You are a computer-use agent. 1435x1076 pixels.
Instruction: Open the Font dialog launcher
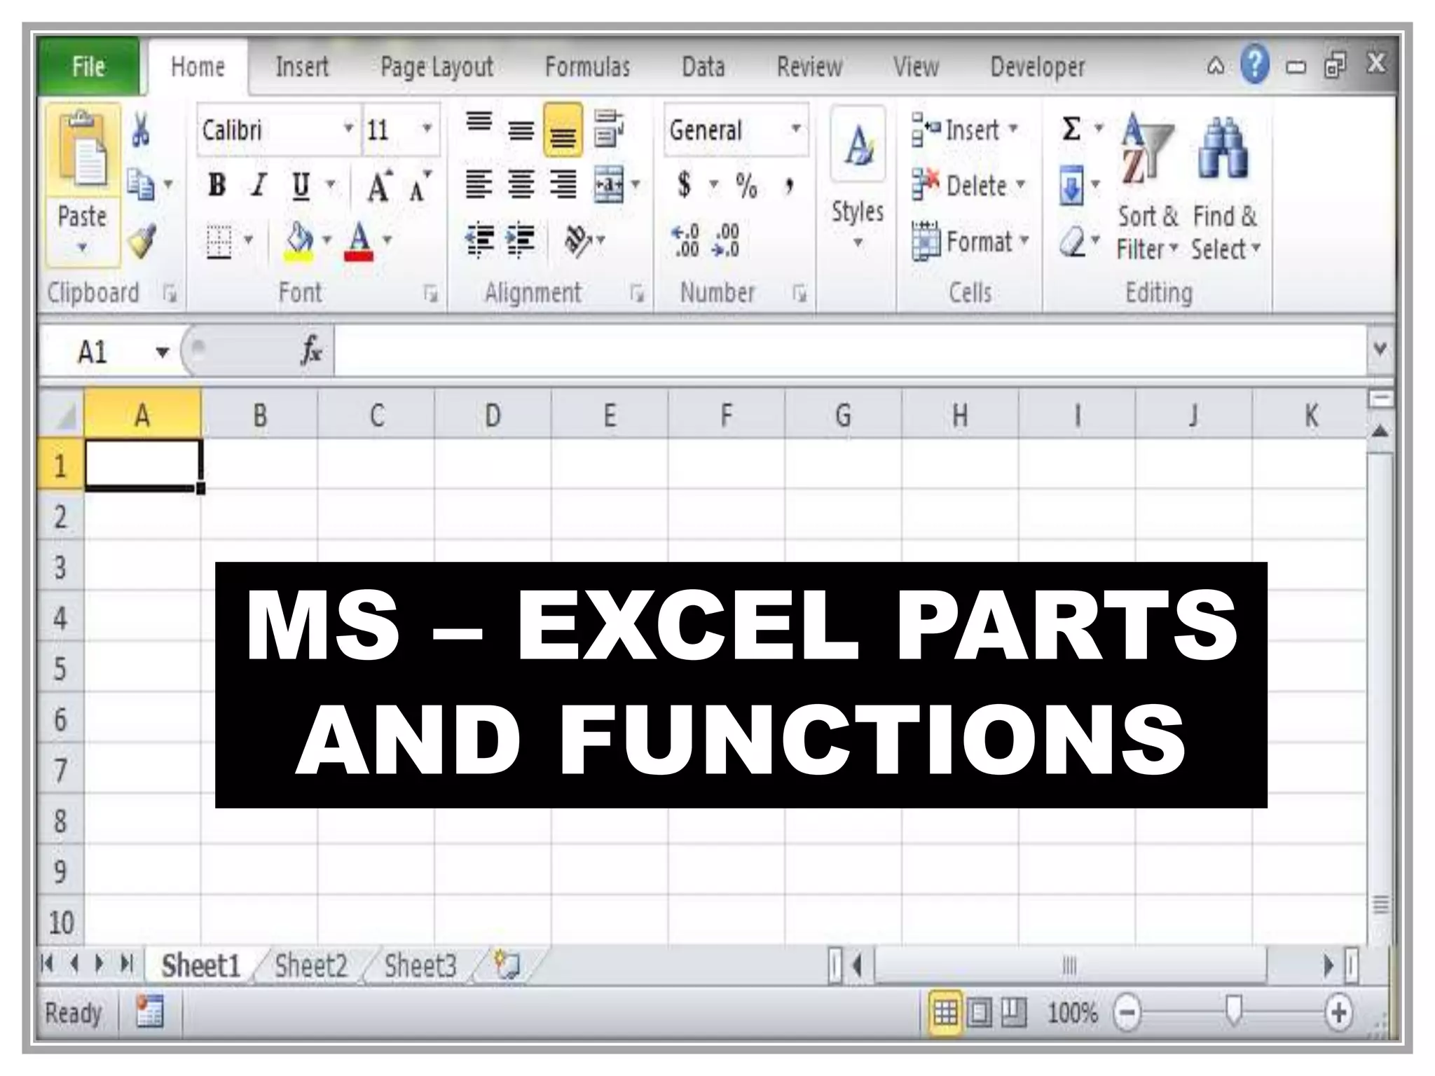tap(431, 294)
